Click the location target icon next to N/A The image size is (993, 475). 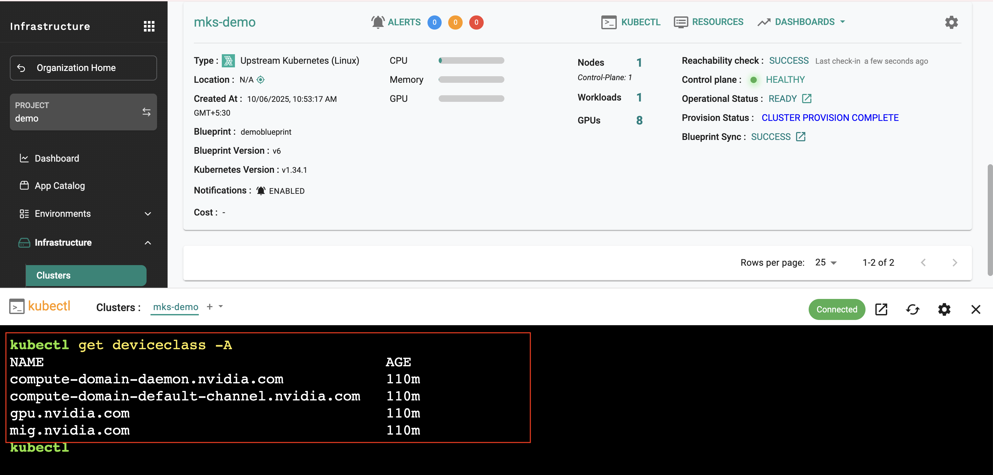pos(261,80)
